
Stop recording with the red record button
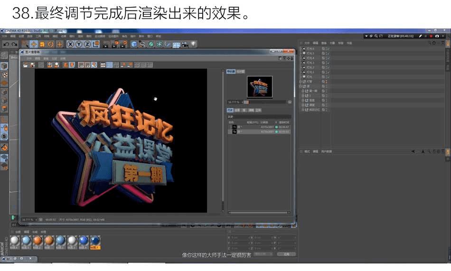(431, 36)
